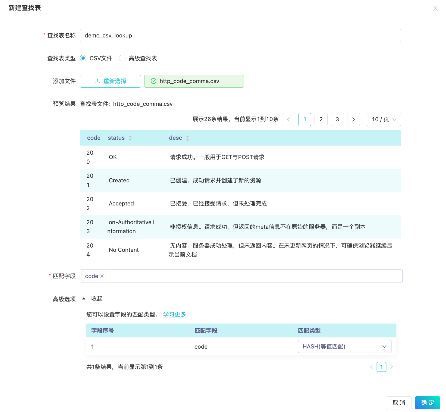Click the 已接受 description cell for code 202

point(218,204)
